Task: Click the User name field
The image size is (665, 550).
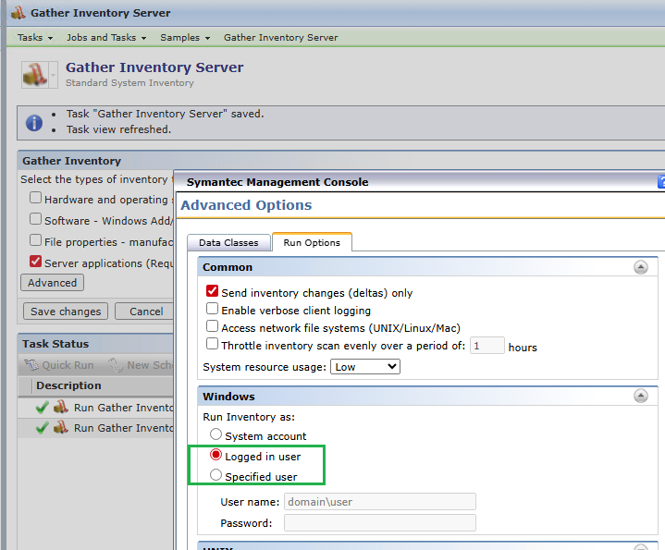Action: (379, 502)
